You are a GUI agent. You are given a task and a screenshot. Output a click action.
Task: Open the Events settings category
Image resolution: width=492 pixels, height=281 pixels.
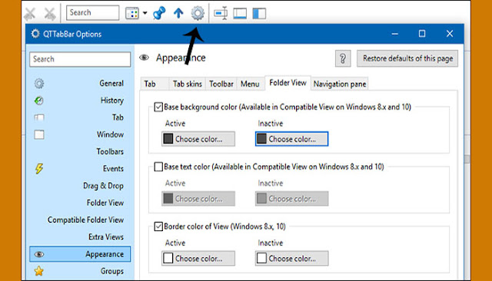tap(113, 169)
